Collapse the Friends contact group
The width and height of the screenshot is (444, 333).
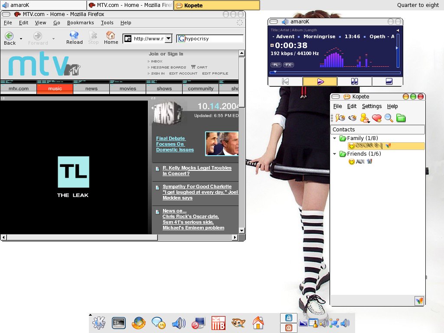[335, 154]
